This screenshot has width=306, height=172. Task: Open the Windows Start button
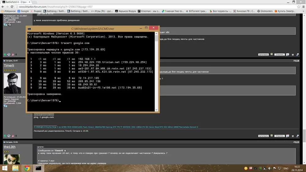tap(5, 168)
